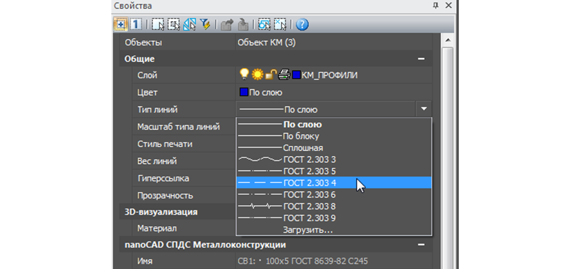Collapse the Общие section
Viewport: 574px width, 269px height.
pyautogui.click(x=421, y=59)
